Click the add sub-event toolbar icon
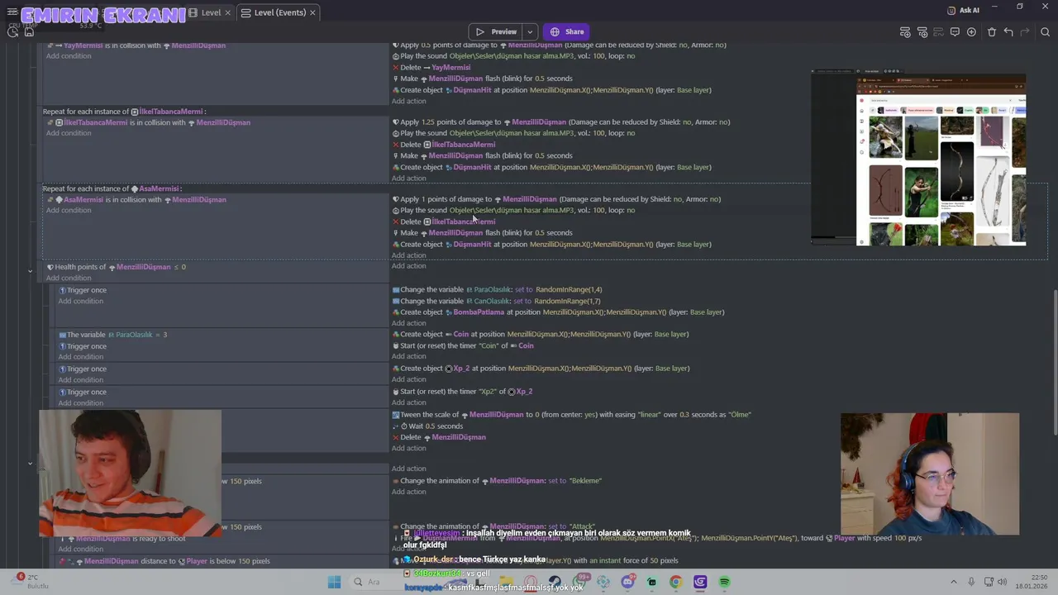 click(x=922, y=32)
